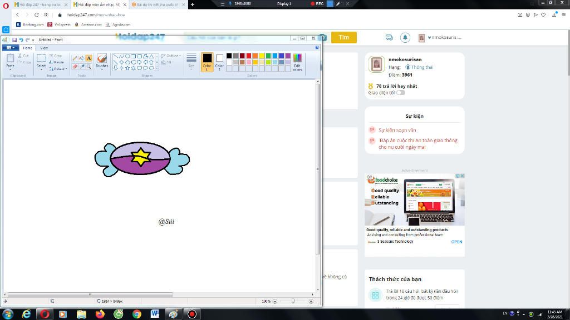Image resolution: width=570 pixels, height=320 pixels.
Task: Click the Brushes tool icon
Action: pos(102,58)
